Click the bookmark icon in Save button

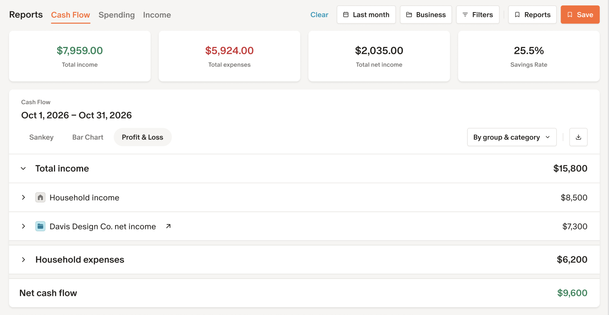570,15
